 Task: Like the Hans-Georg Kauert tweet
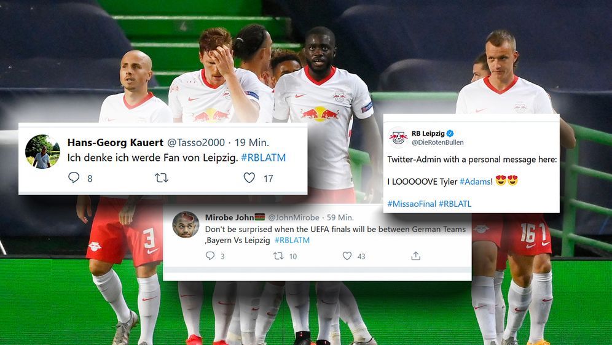point(249,178)
